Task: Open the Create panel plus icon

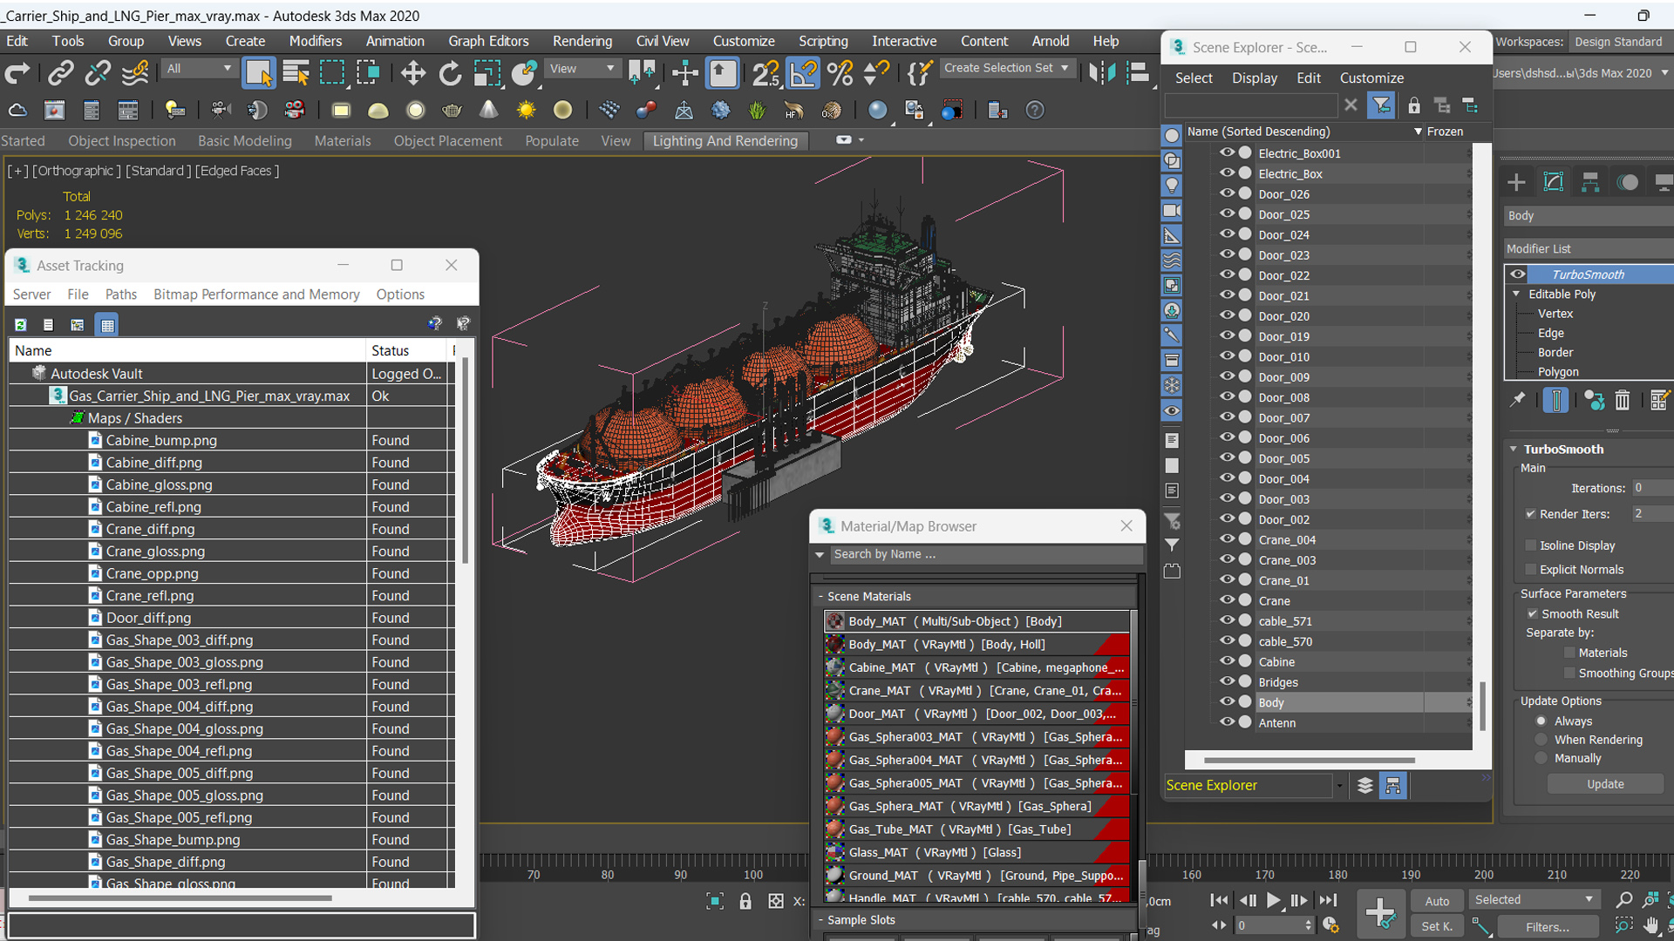Action: point(1516,182)
